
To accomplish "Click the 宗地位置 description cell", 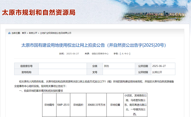I will (135, 105).
